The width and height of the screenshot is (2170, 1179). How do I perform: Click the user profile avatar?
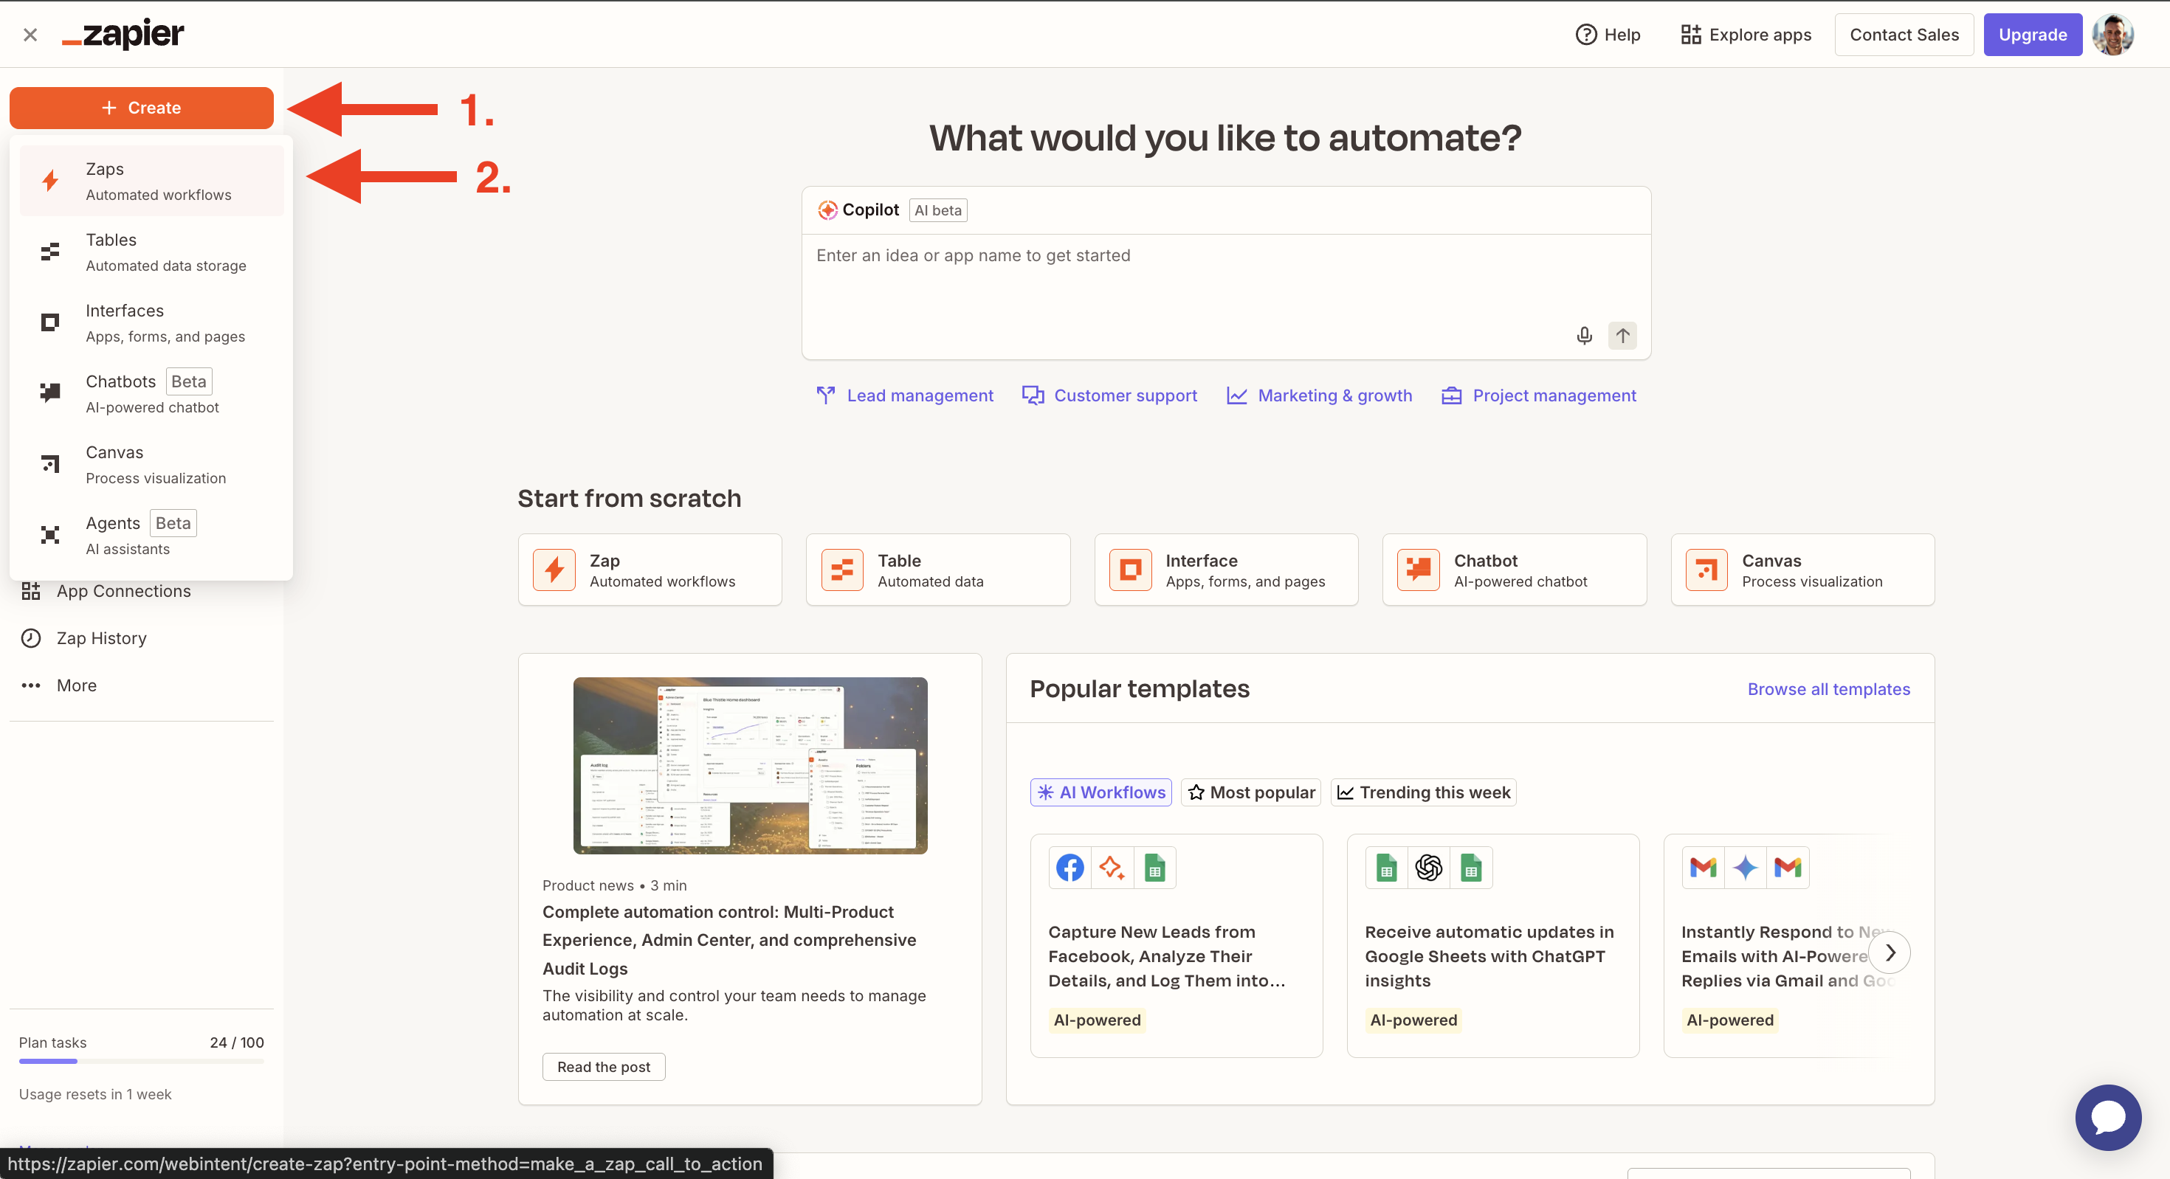pos(2112,35)
